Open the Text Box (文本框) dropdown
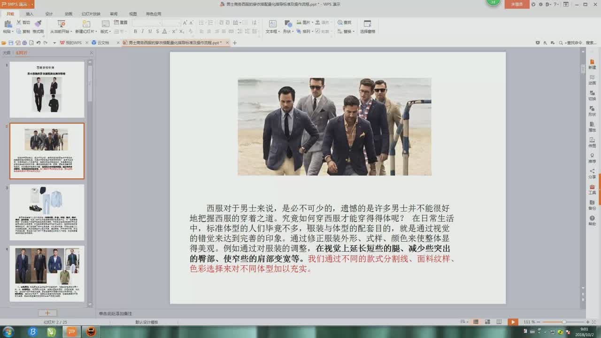The image size is (601, 338). [272, 31]
